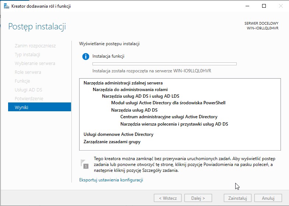Open the Role serwera step
The height and width of the screenshot is (206, 289).
pyautogui.click(x=28, y=72)
